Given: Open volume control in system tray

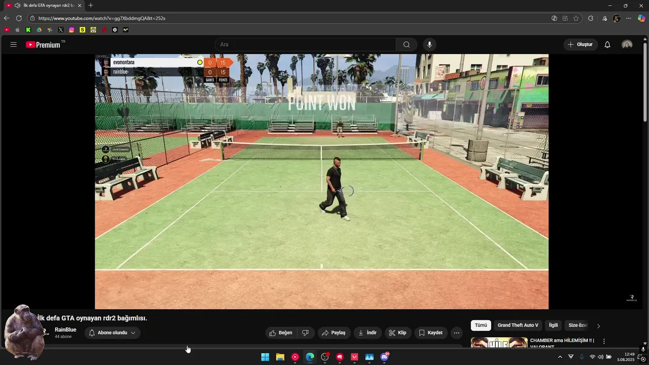Looking at the screenshot, I should 601,357.
